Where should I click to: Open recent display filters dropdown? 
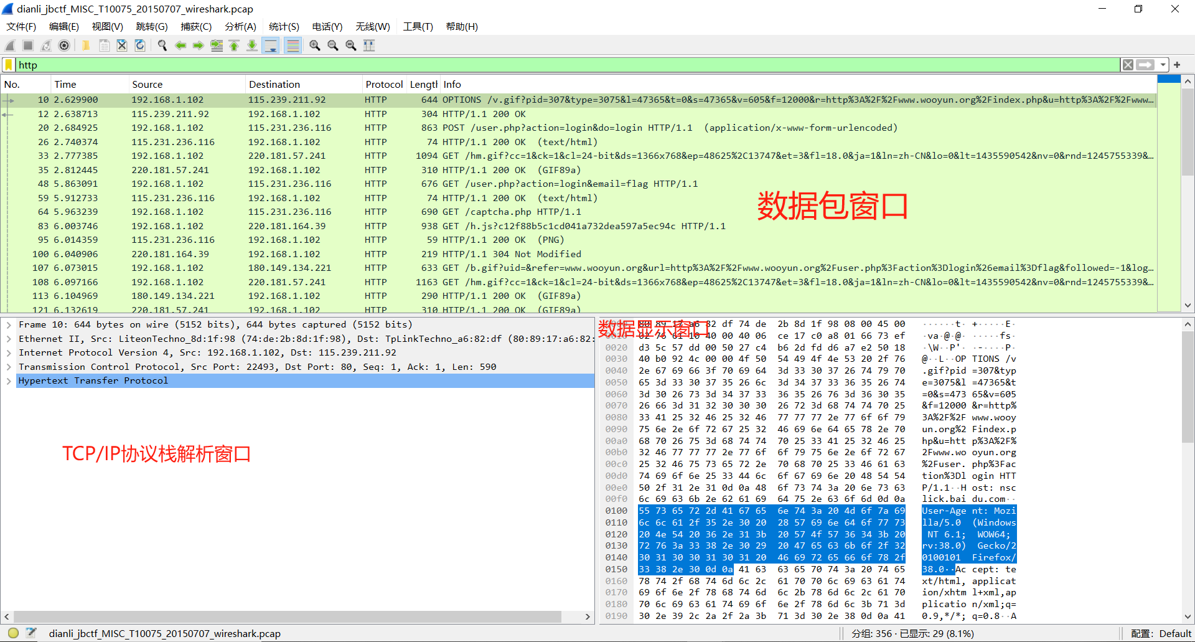click(1163, 65)
